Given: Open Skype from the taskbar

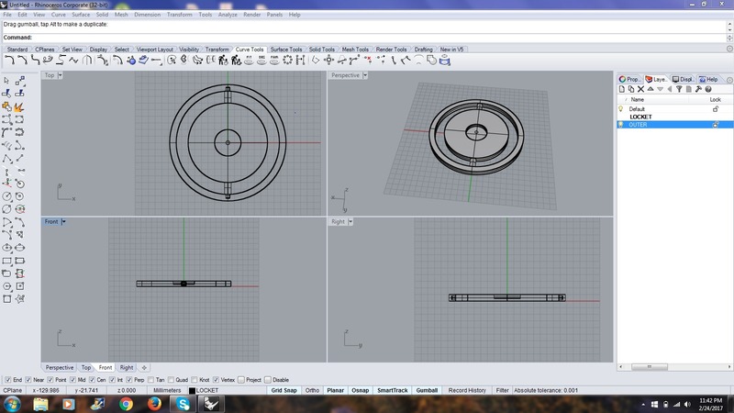Looking at the screenshot, I should 183,404.
